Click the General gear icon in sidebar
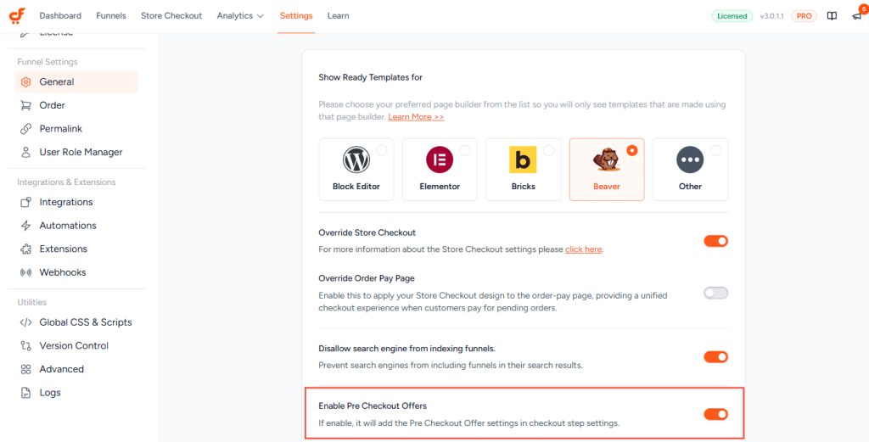869x442 pixels. (x=25, y=82)
